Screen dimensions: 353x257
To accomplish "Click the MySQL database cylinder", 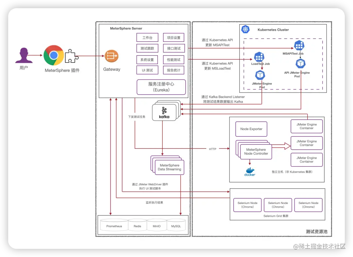I will tap(176, 225).
